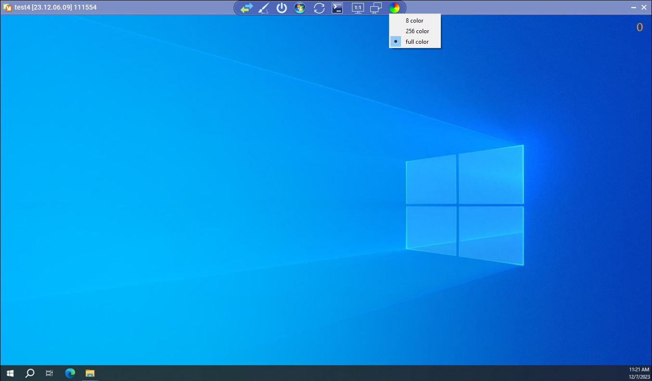Click the app logo icon in title bar
652x381 pixels.
[8, 7]
